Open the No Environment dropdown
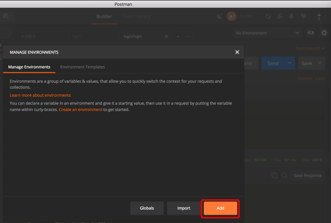 (x=267, y=33)
